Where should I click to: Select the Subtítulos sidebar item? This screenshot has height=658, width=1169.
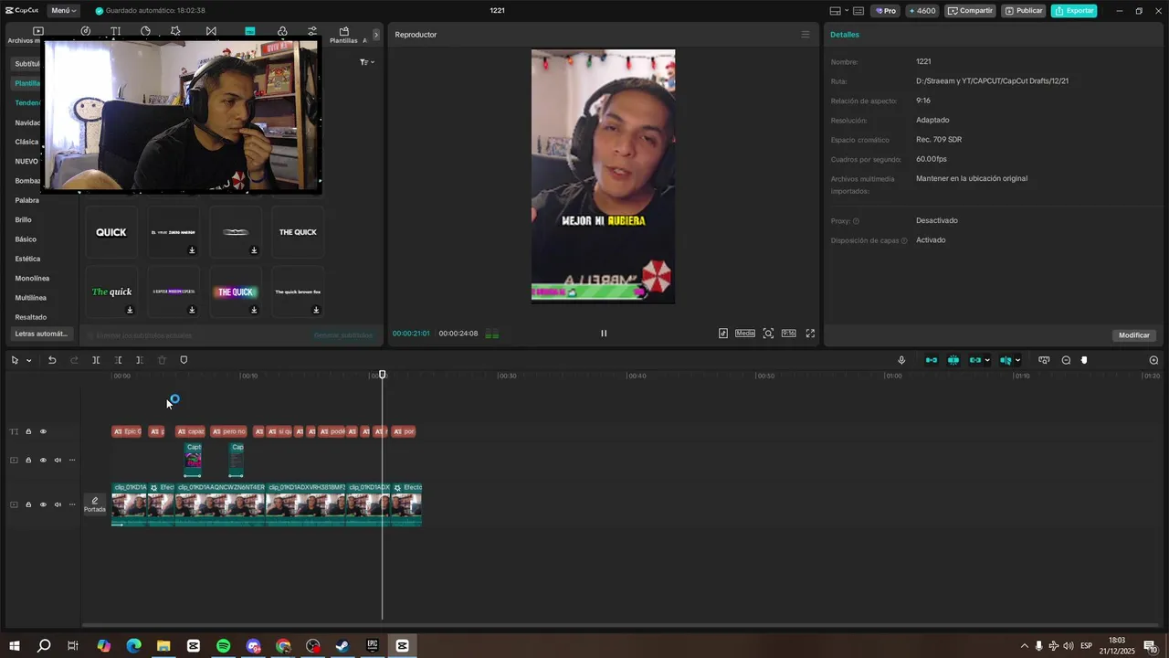click(27, 64)
